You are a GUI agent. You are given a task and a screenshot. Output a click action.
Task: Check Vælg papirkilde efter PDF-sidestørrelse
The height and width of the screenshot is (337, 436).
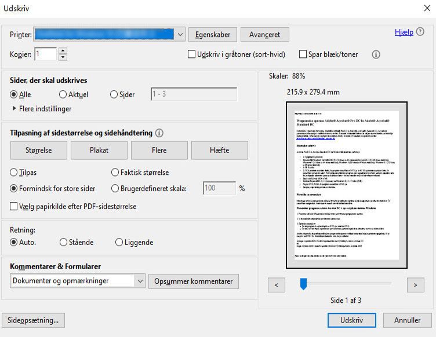point(13,206)
